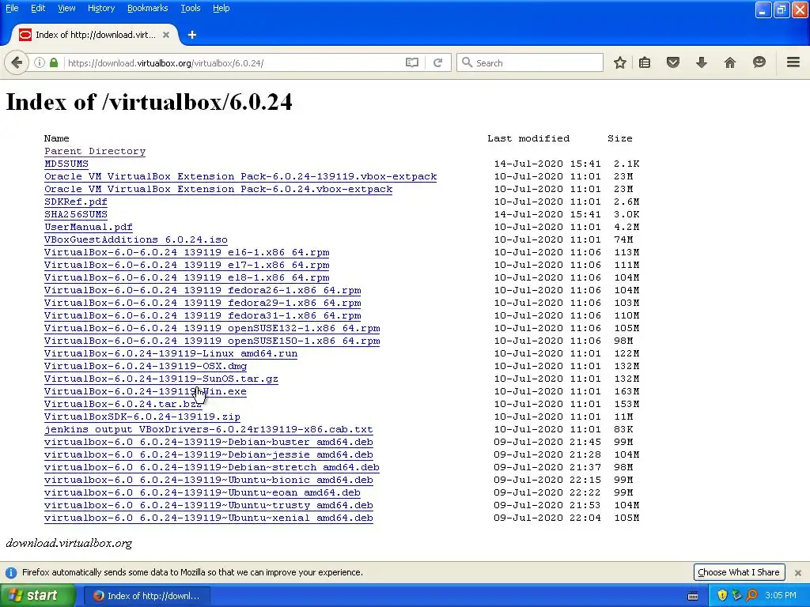Open the Tools menu
Viewport: 810px width, 607px height.
pos(190,8)
